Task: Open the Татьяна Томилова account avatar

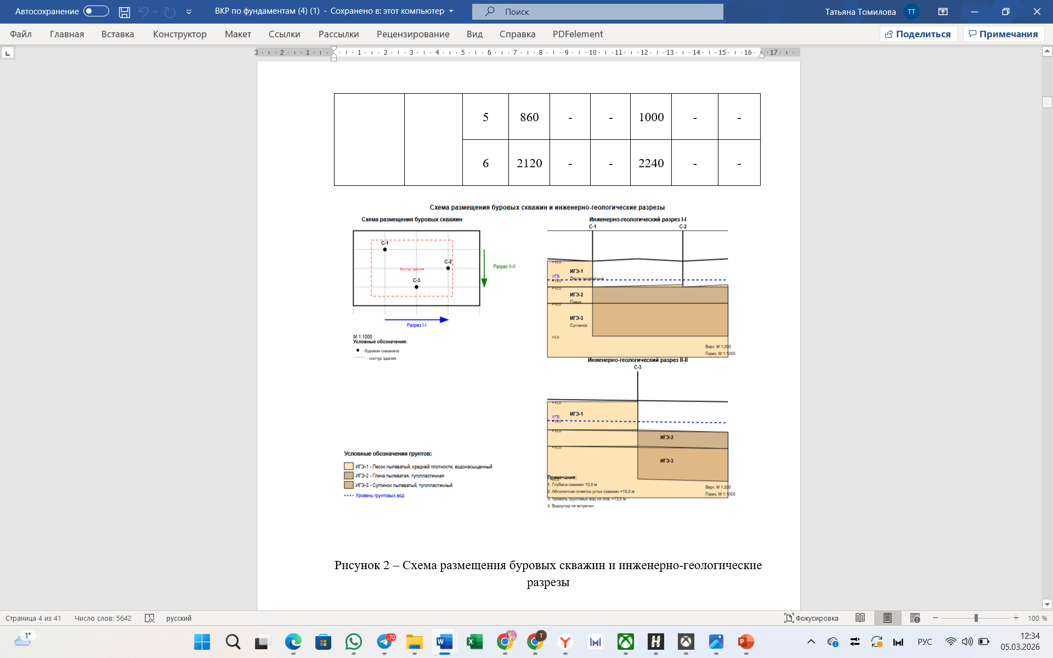Action: [x=912, y=12]
